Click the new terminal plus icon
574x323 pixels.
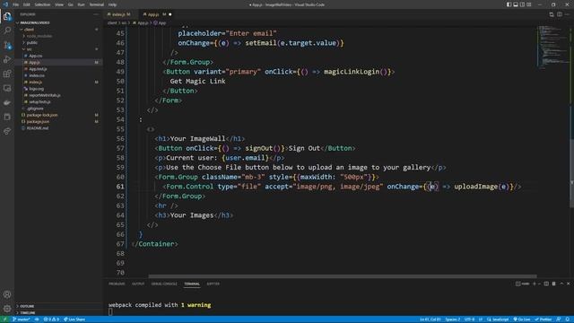click(535, 284)
